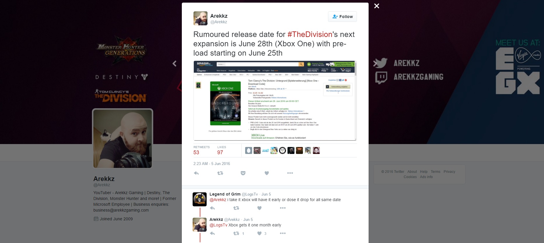The image size is (544, 243).
Task: Go to previous tweet with left arrow
Action: pyautogui.click(x=174, y=63)
